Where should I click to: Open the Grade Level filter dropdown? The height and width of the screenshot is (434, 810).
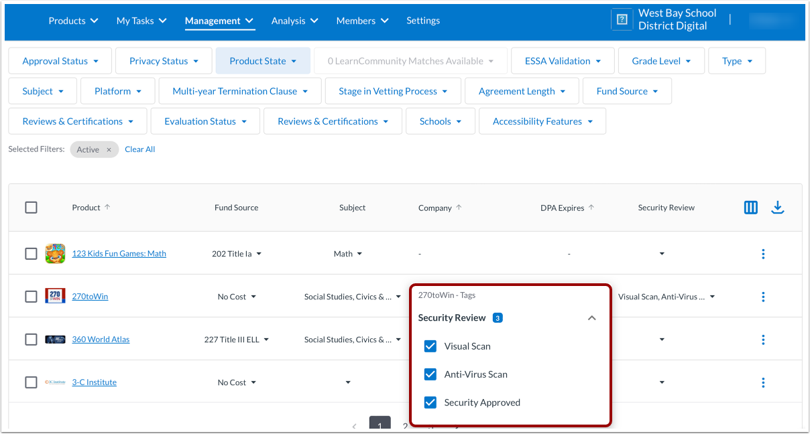tap(661, 60)
